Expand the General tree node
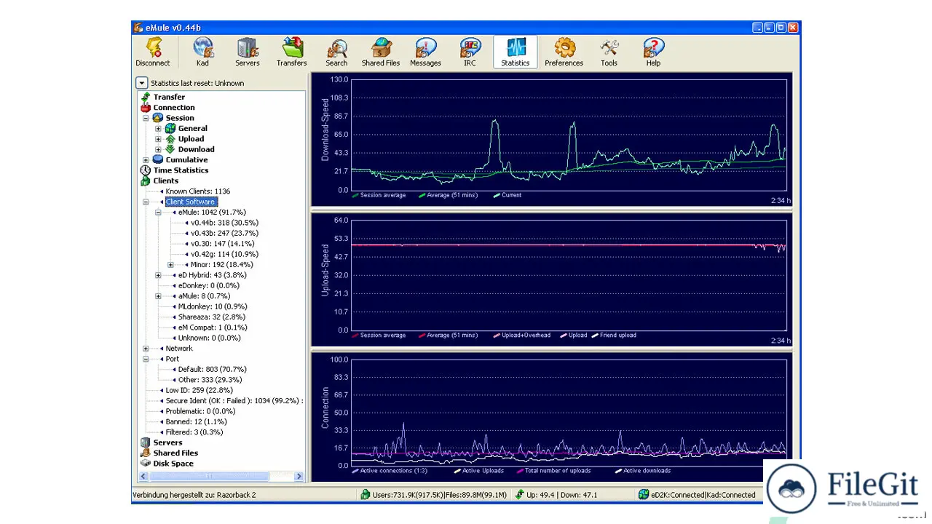 pos(158,129)
